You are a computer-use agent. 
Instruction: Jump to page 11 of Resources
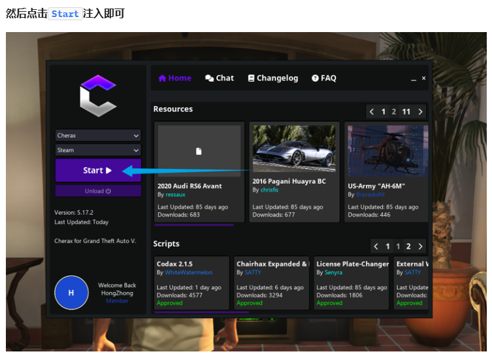pos(406,112)
